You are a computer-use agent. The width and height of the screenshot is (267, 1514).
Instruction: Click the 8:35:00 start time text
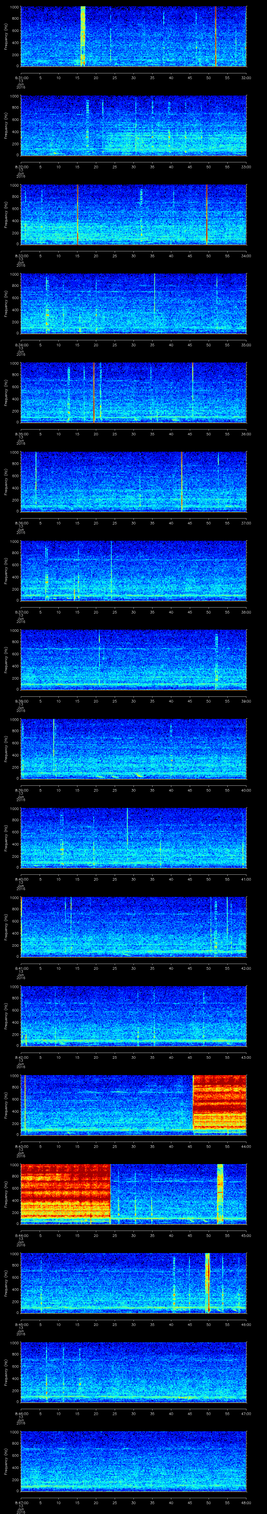pyautogui.click(x=21, y=434)
